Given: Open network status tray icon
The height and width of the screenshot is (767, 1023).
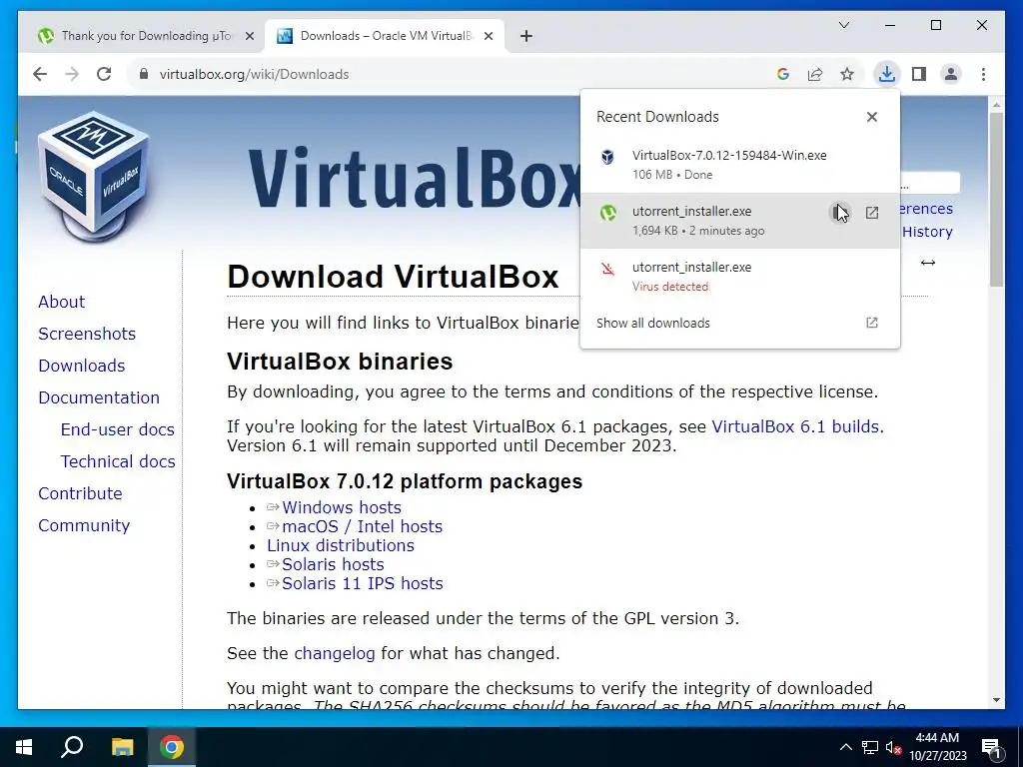Looking at the screenshot, I should click(x=870, y=747).
